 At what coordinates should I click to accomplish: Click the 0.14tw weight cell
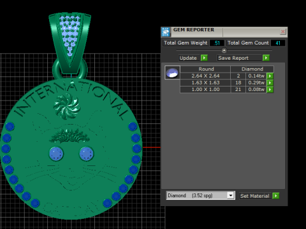256,76
